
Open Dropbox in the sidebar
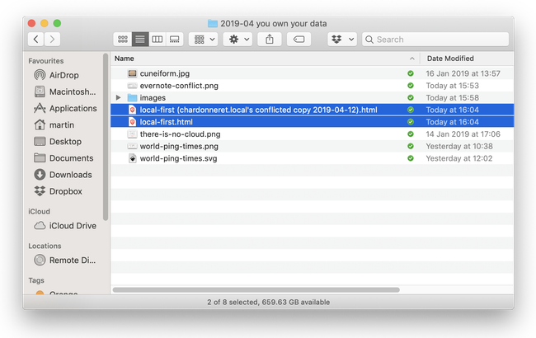click(66, 190)
